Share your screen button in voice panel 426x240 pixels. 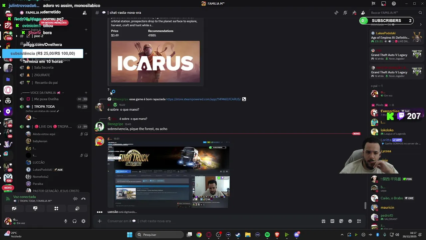pyautogui.click(x=35, y=208)
